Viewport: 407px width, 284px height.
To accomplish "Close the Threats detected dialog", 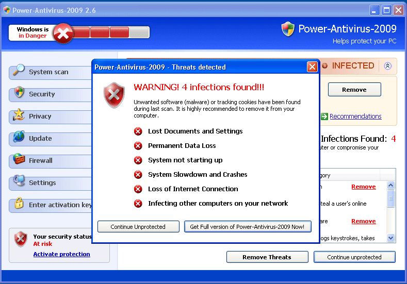I will tap(312, 67).
